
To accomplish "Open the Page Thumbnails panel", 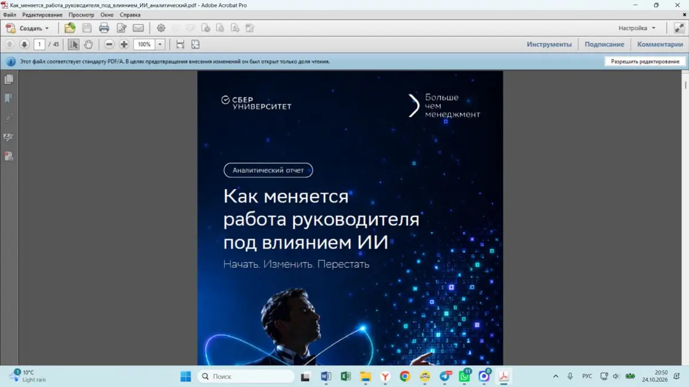I will click(9, 79).
